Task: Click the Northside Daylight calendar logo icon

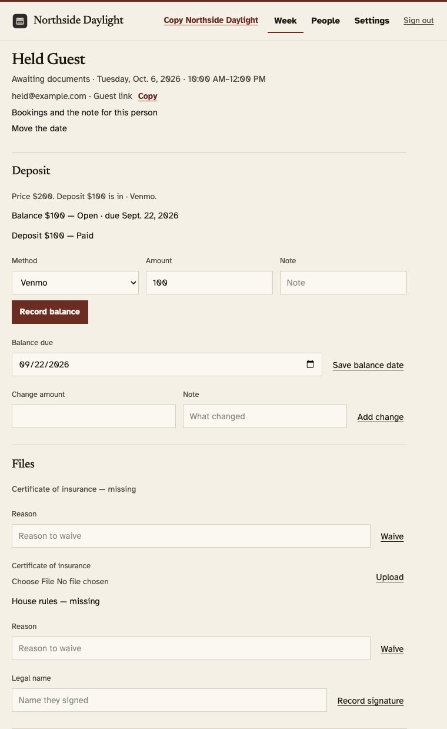Action: (x=20, y=21)
